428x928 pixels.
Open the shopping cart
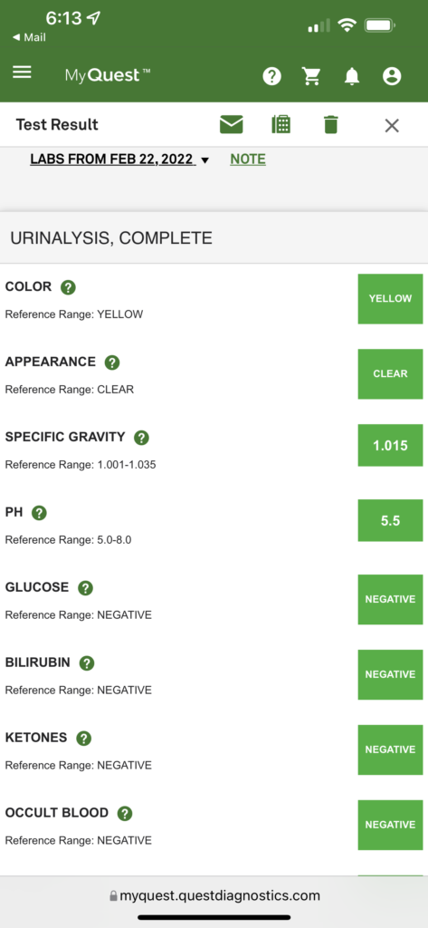click(311, 76)
